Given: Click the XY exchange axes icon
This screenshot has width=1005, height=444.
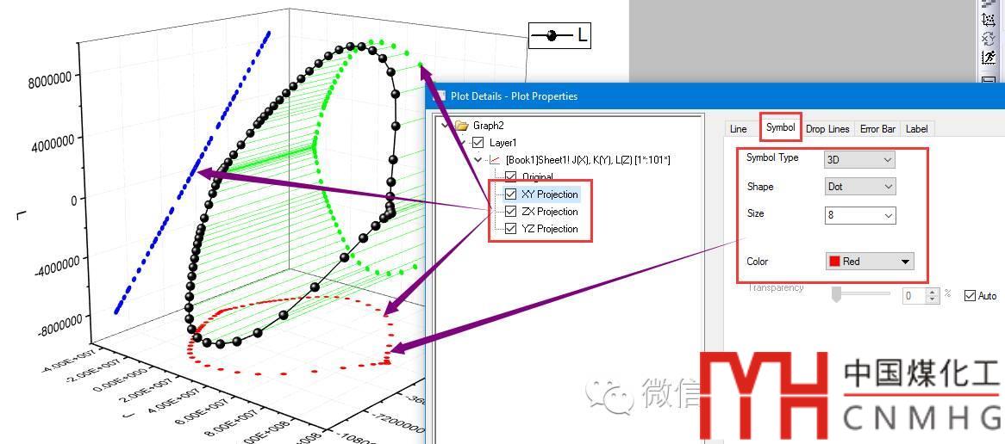Looking at the screenshot, I should click(x=988, y=37).
